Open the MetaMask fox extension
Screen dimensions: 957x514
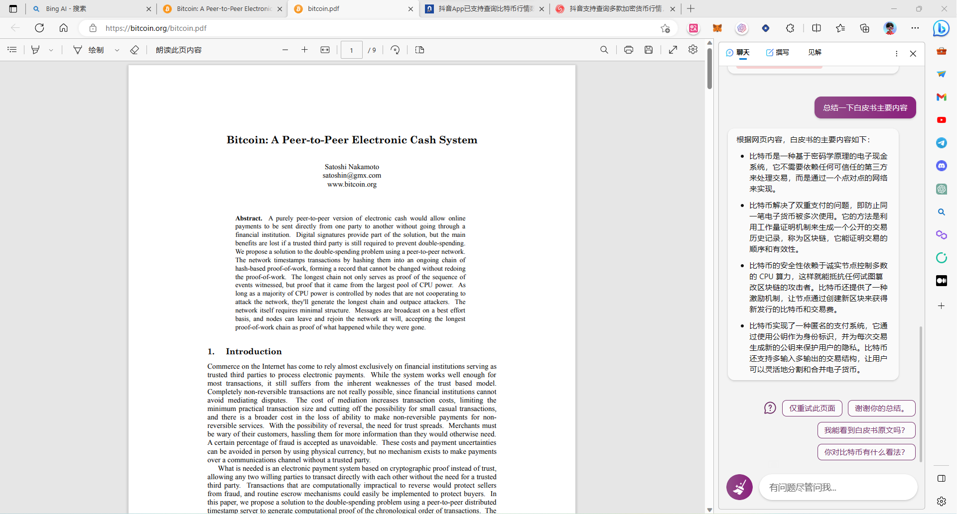(x=717, y=28)
